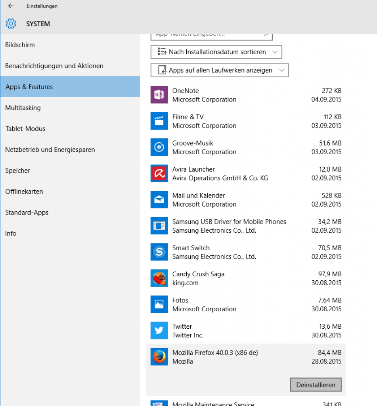377x406 pixels.
Task: Click the Avira Launcher app icon
Action: [159, 173]
